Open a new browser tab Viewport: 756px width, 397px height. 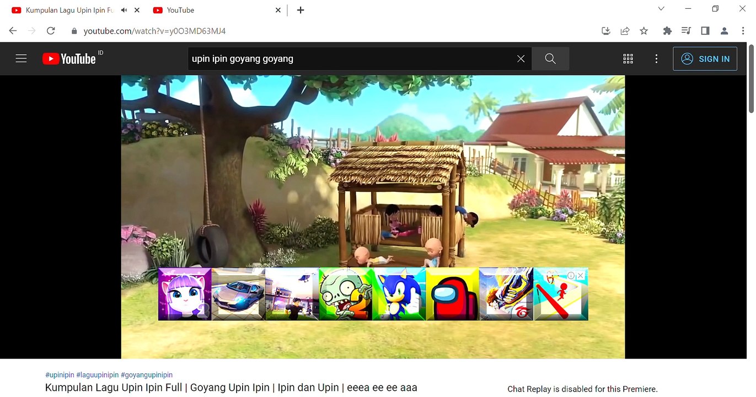point(301,10)
